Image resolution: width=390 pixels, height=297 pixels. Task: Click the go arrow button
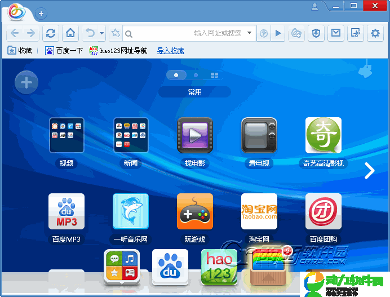click(x=278, y=33)
